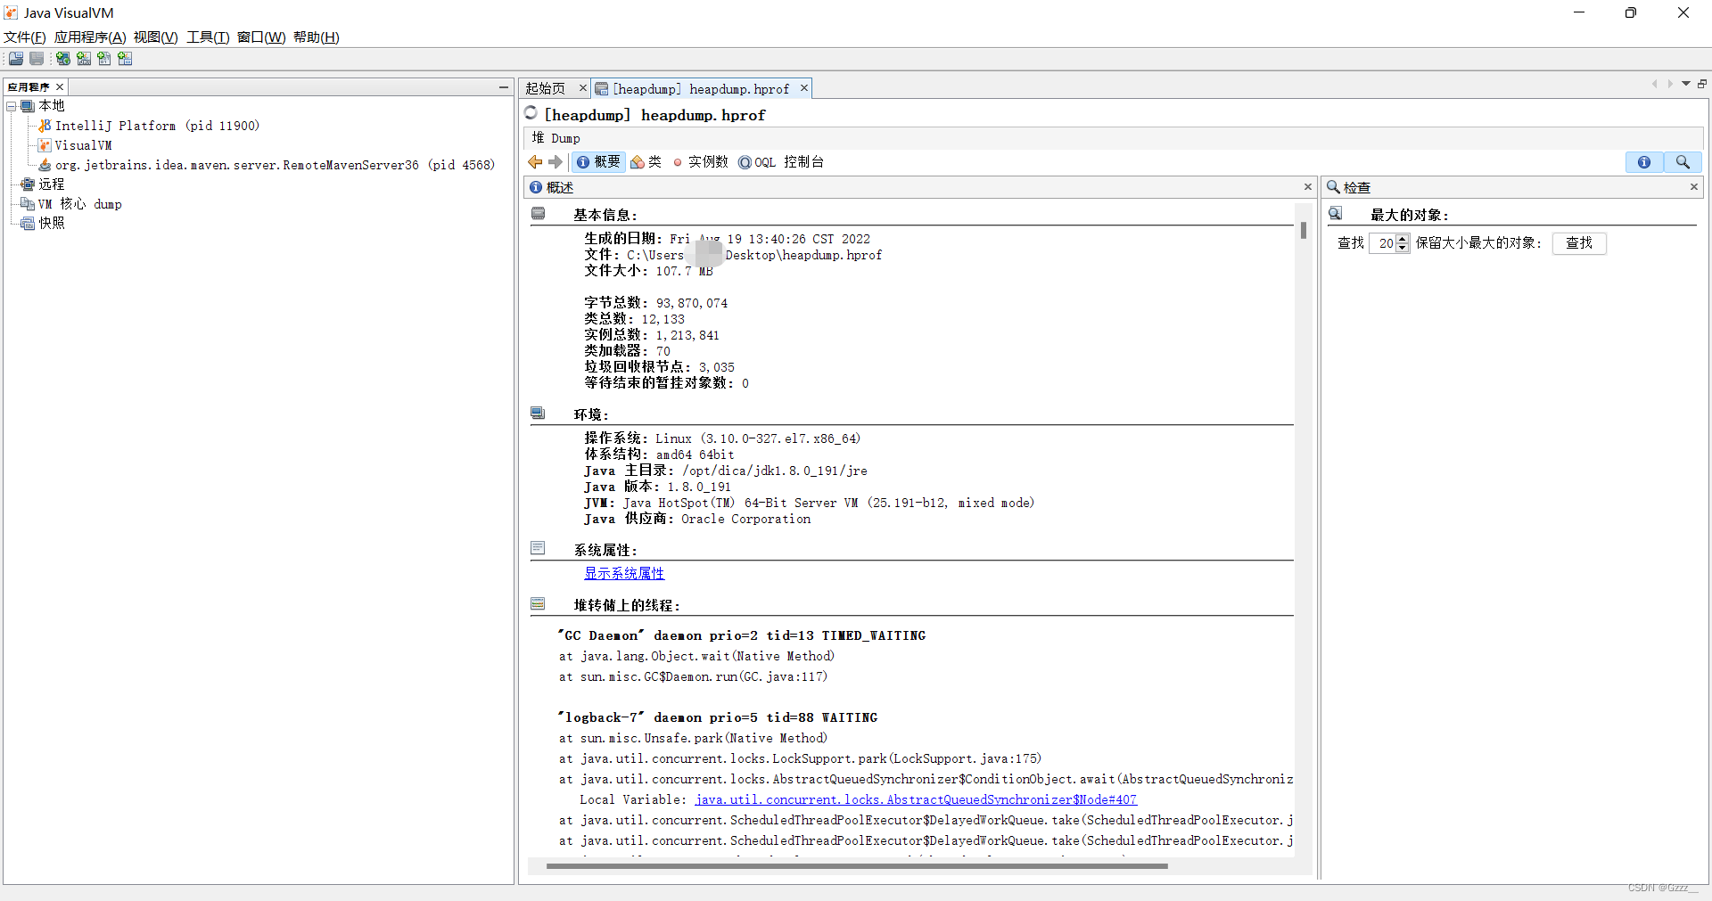Click the Add Application Snapshot toolbar icon
This screenshot has width=1712, height=901.
point(126,59)
